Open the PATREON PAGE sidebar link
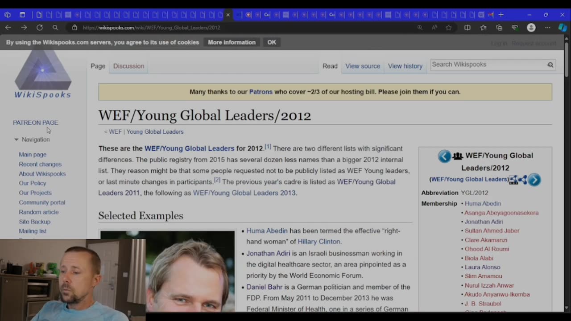 [35, 123]
